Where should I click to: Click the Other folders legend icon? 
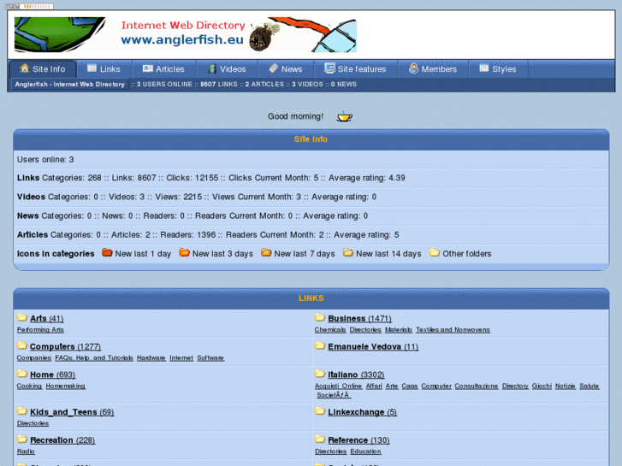[x=435, y=252]
